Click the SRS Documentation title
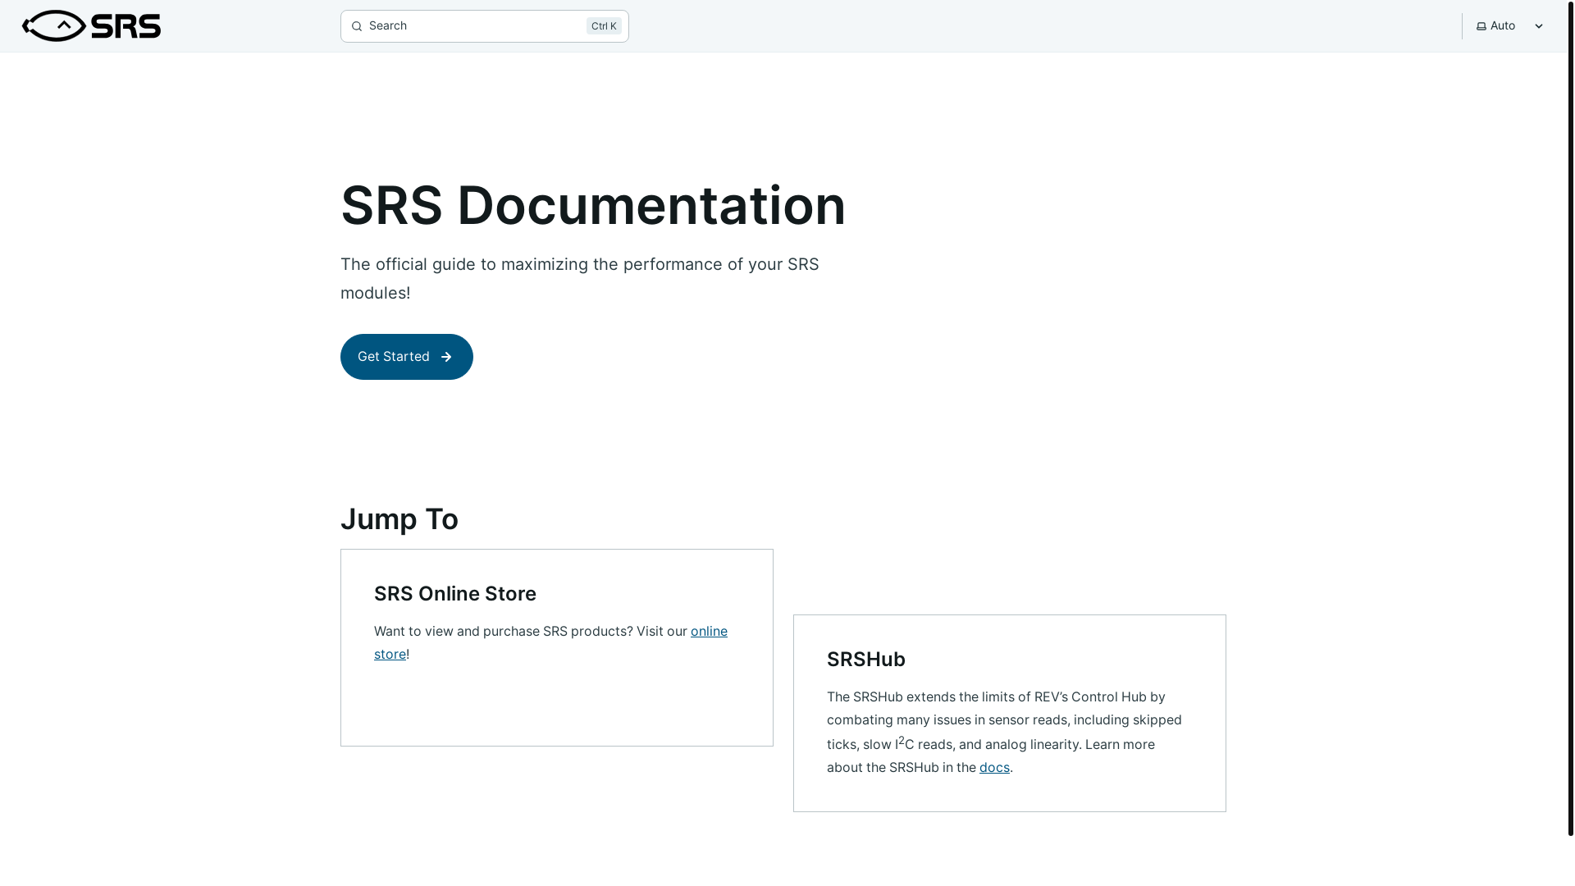 [593, 205]
